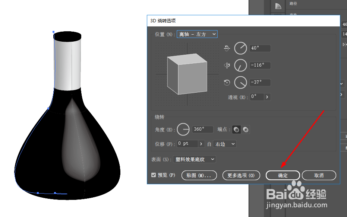Click the 贴图 (M)... map art button
The width and height of the screenshot is (347, 217).
199,175
